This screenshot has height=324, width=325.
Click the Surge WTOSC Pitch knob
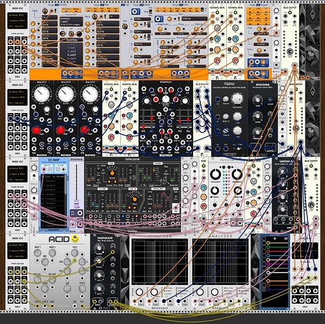click(45, 10)
